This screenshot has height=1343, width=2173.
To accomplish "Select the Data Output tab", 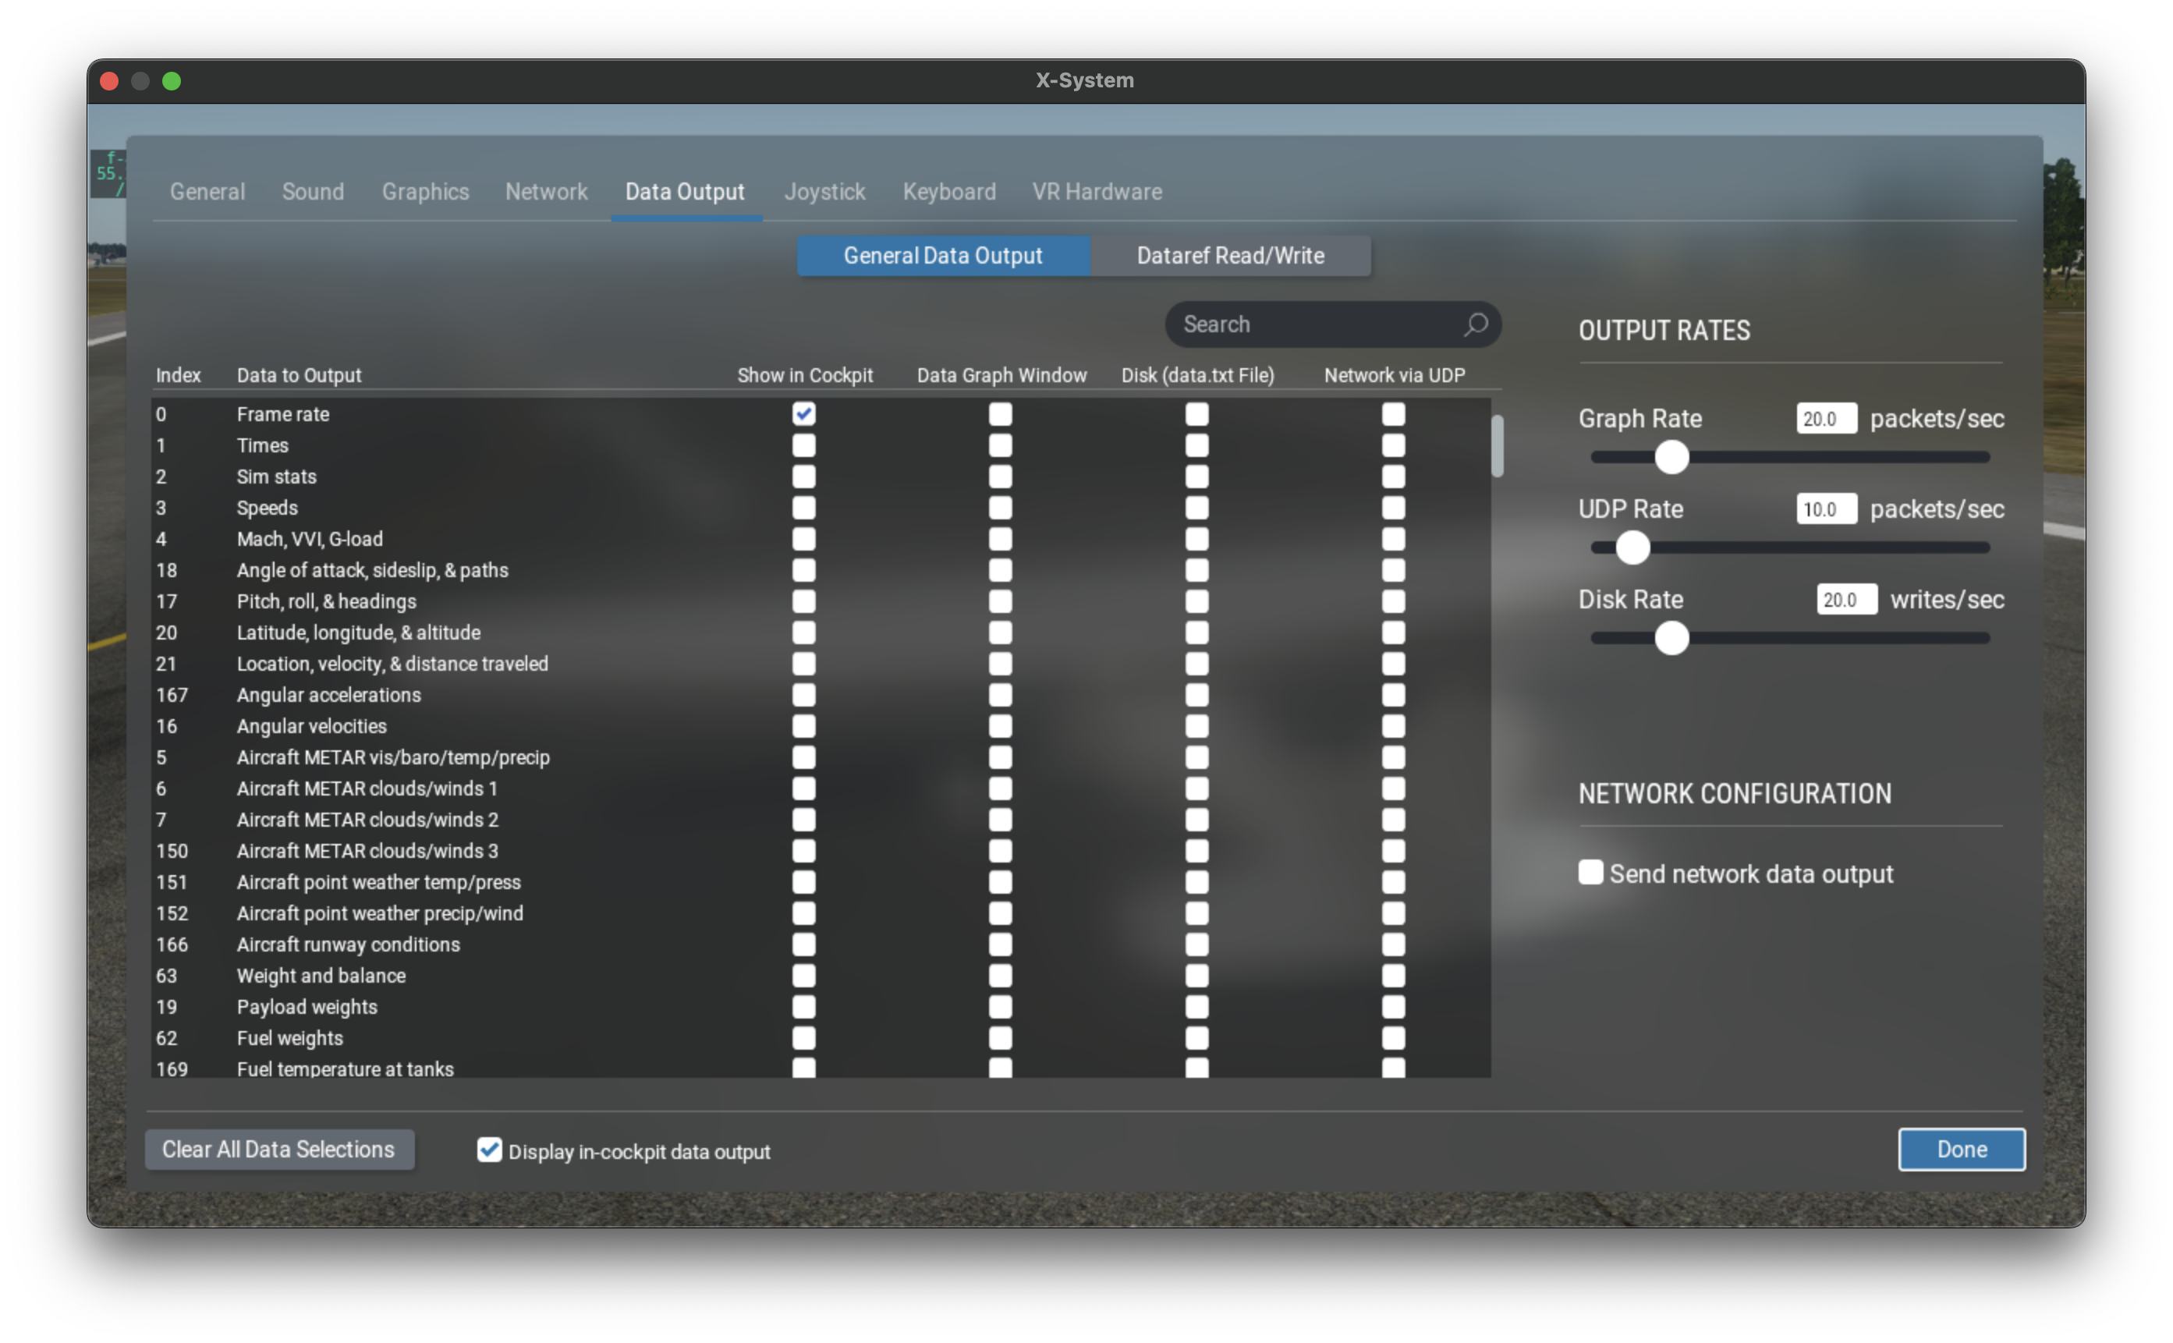I will point(685,192).
